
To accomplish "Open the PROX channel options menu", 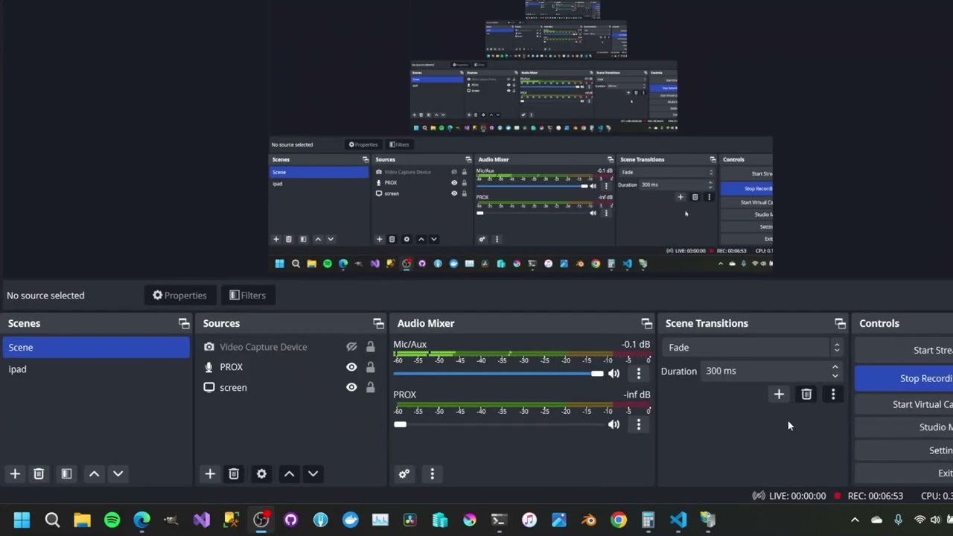I will 638,424.
